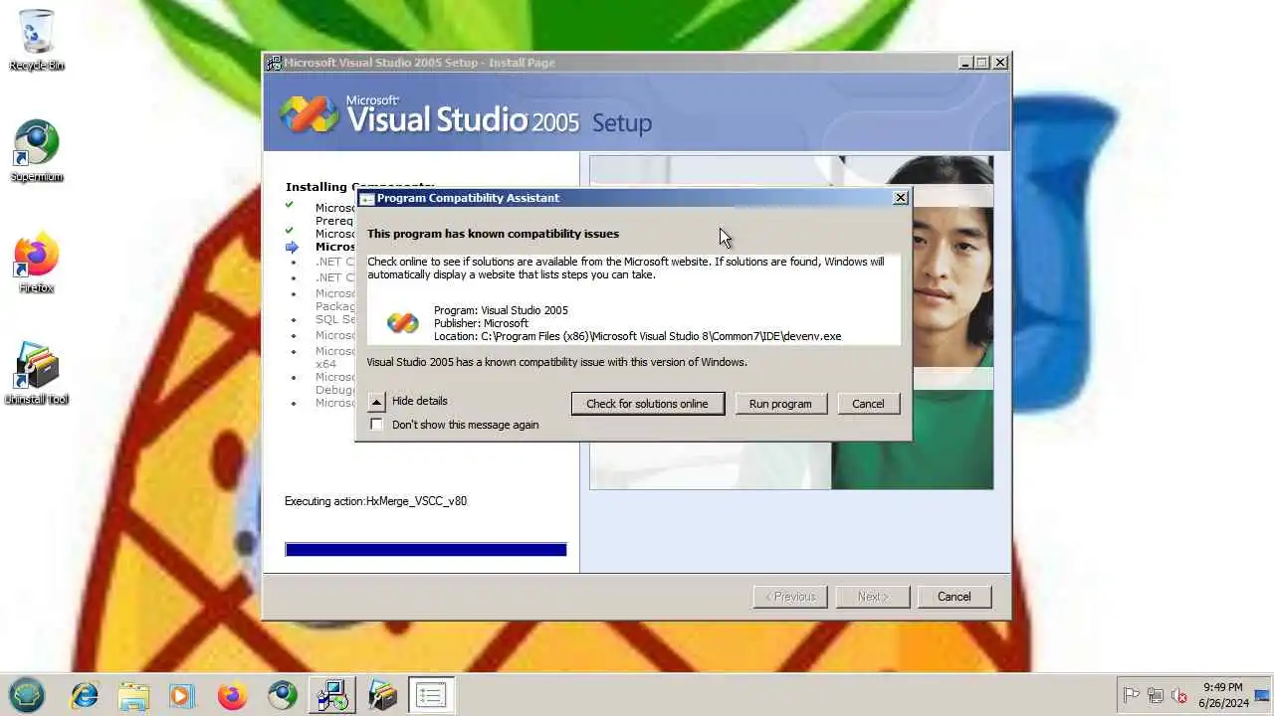Open Firefox from the taskbar
Screen dimensions: 1274x716
tap(232, 695)
